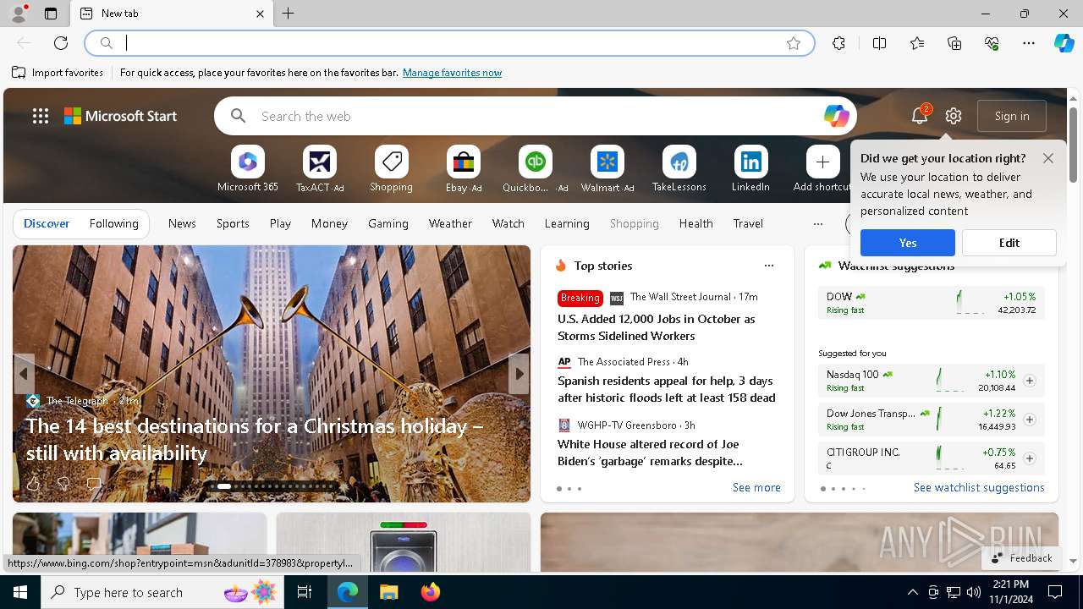Open the Extensions puzzle icon
Screen dimensions: 1083x609
[838, 43]
